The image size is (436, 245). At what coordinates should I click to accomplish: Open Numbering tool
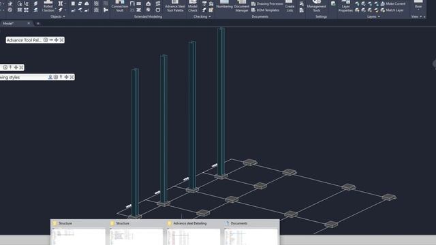click(224, 5)
